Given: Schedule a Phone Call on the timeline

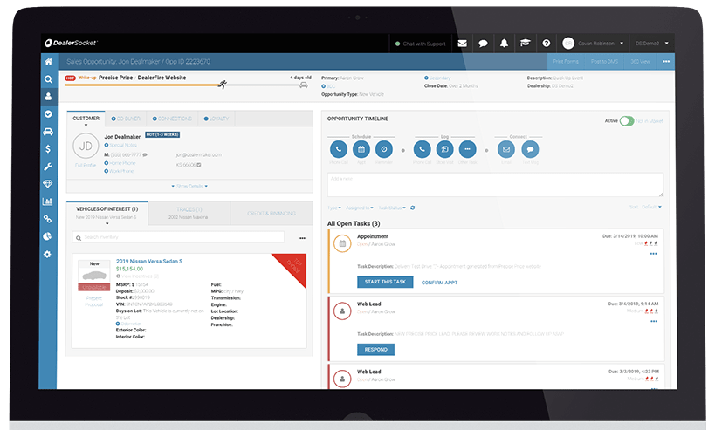Looking at the screenshot, I should (x=339, y=149).
